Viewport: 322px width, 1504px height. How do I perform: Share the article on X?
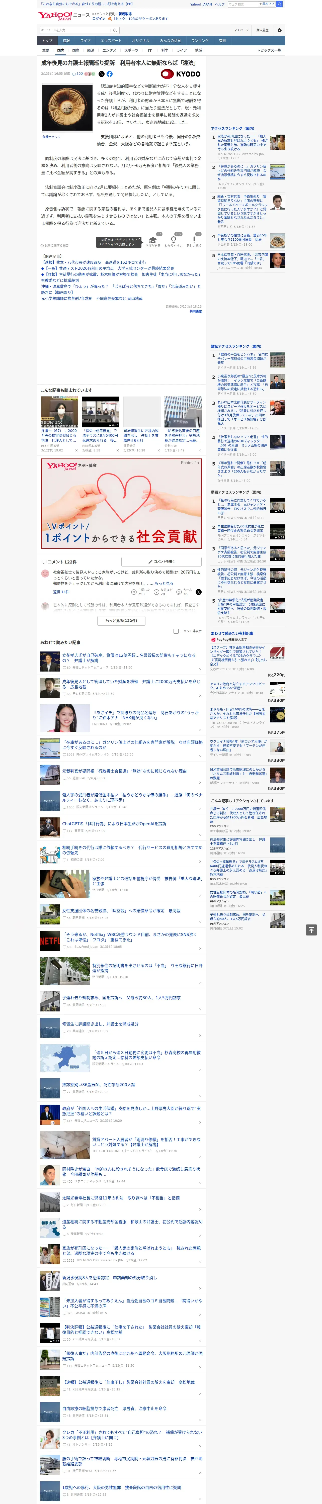(102, 74)
